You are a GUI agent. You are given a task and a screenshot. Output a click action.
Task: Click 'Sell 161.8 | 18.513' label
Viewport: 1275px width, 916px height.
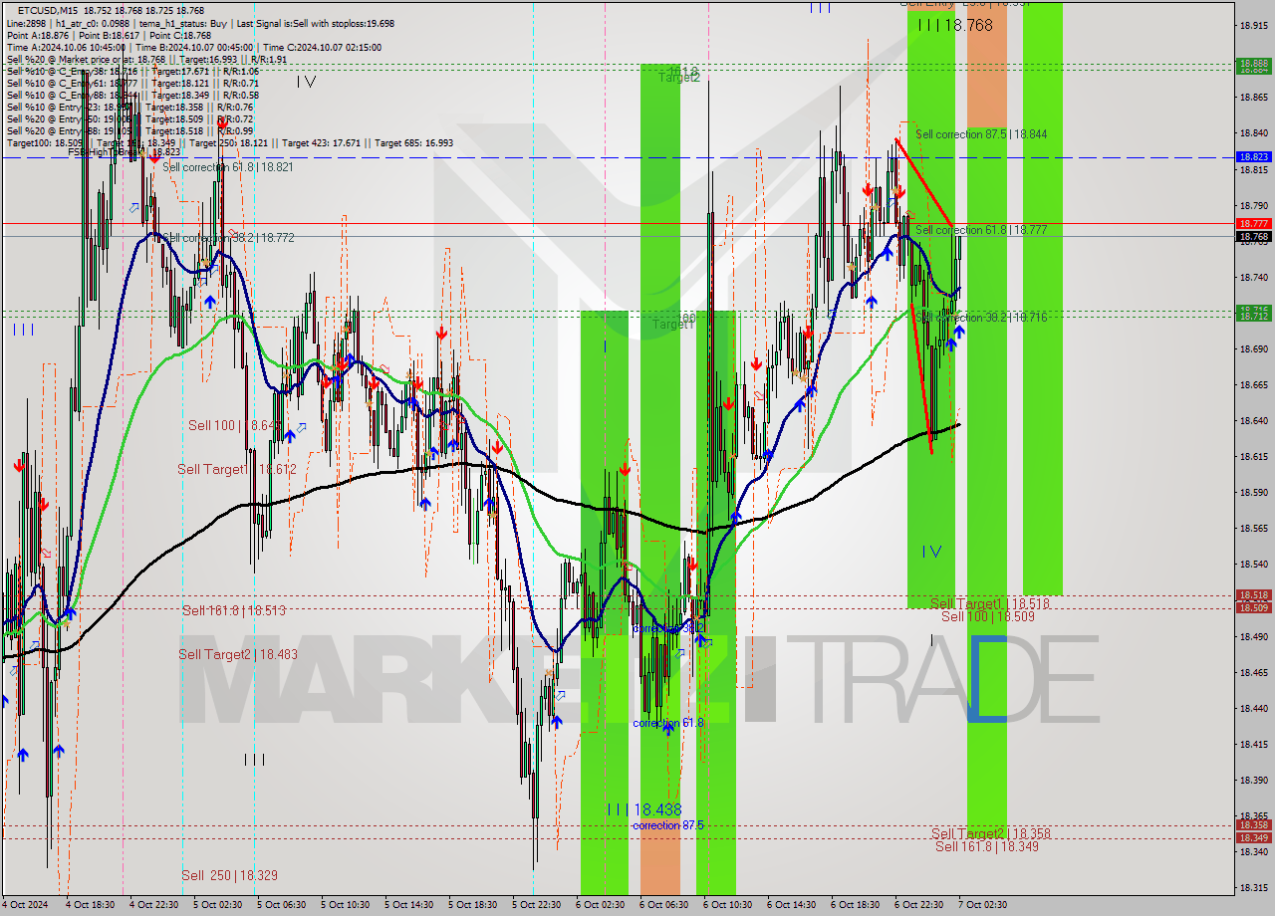click(233, 610)
